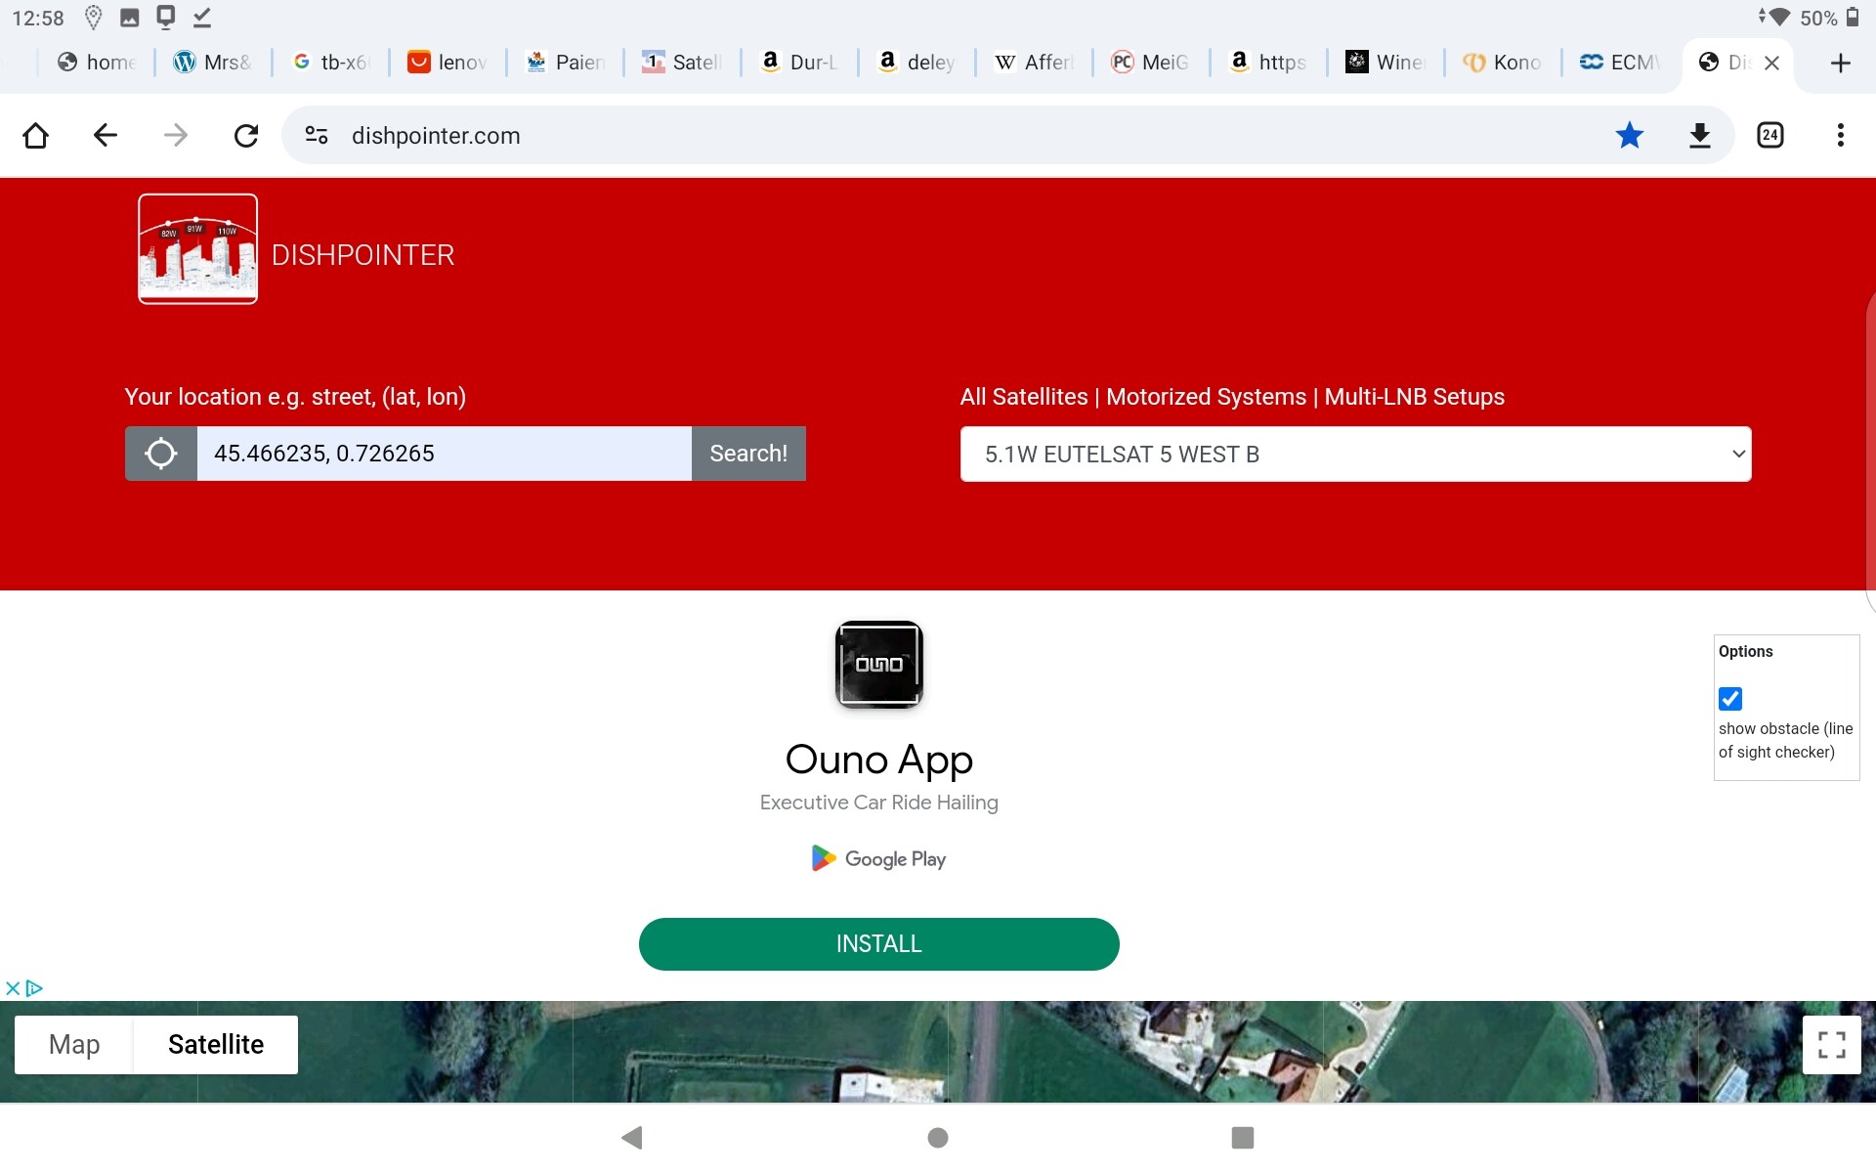Image resolution: width=1876 pixels, height=1173 pixels.
Task: Uncheck show obstacle line of sight checkbox
Action: [x=1730, y=699]
